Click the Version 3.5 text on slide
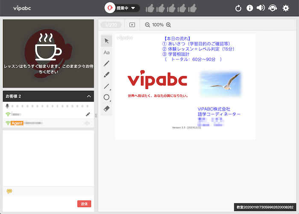The height and width of the screenshot is (214, 299). (187, 128)
